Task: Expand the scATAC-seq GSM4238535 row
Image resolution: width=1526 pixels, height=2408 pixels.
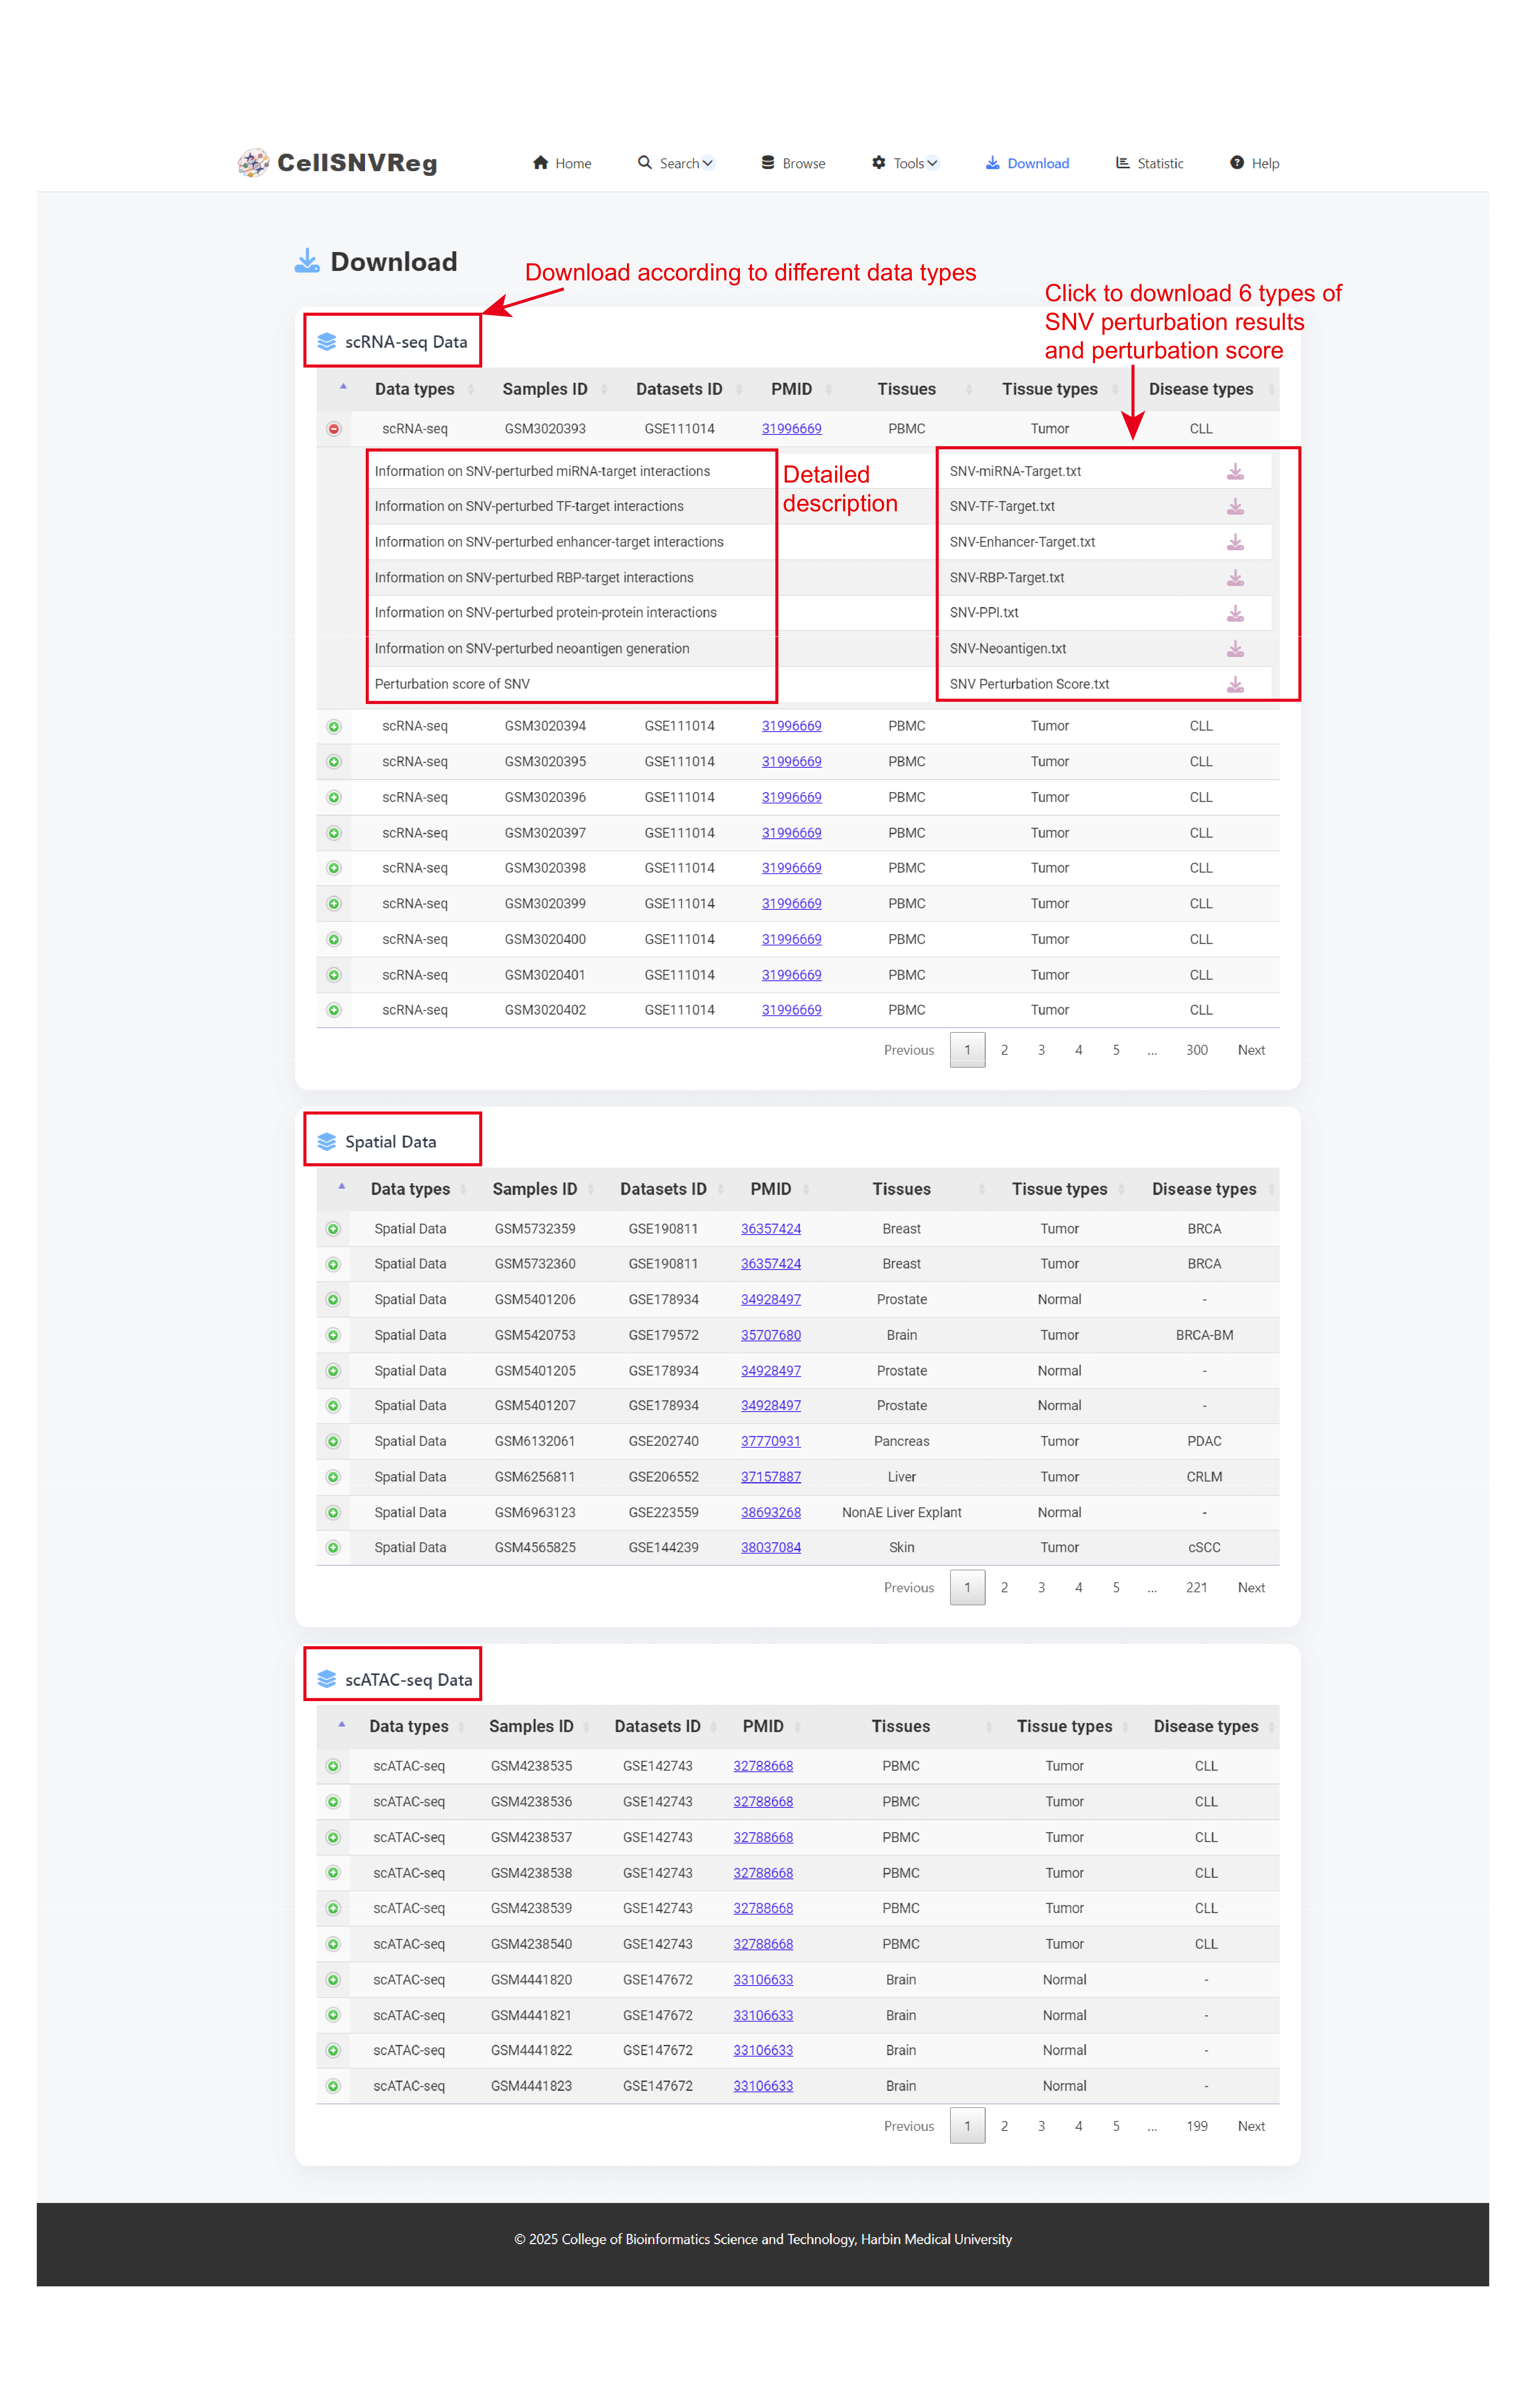Action: click(x=333, y=1766)
